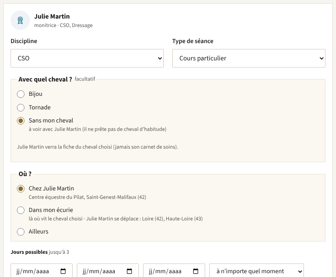
Task: Select the Bijou horse option
Action: coord(21,94)
